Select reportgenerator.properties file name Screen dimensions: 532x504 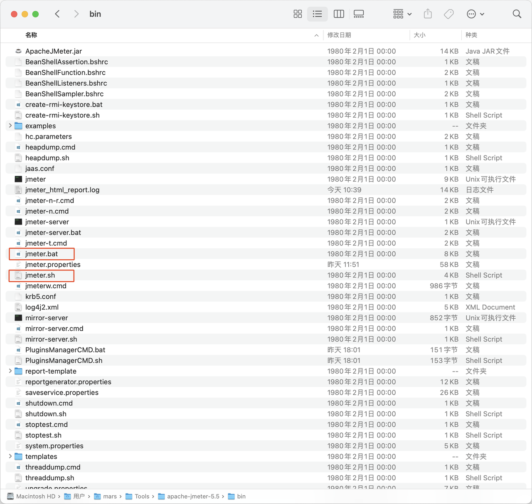68,382
